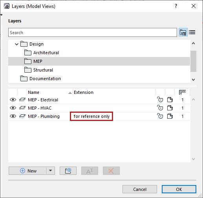Click the Cancel button

pyautogui.click(x=140, y=189)
